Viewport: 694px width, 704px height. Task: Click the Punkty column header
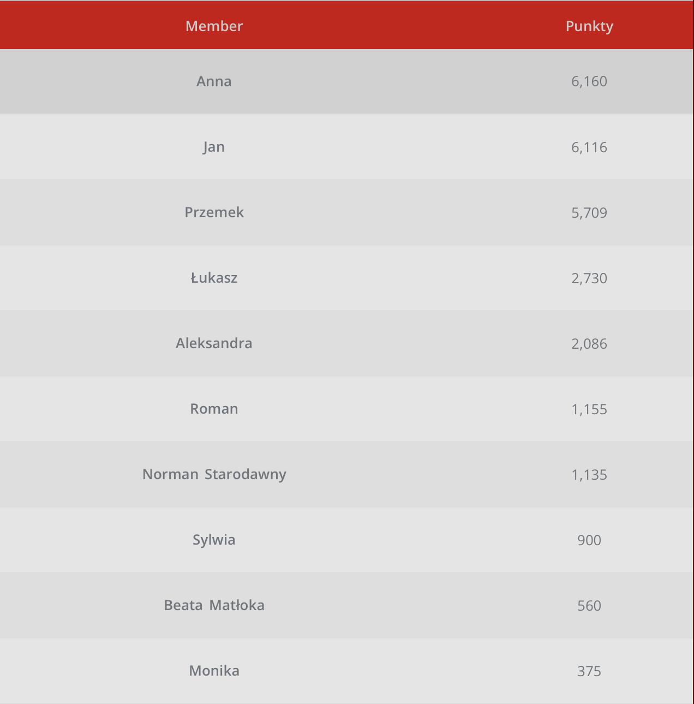point(589,26)
